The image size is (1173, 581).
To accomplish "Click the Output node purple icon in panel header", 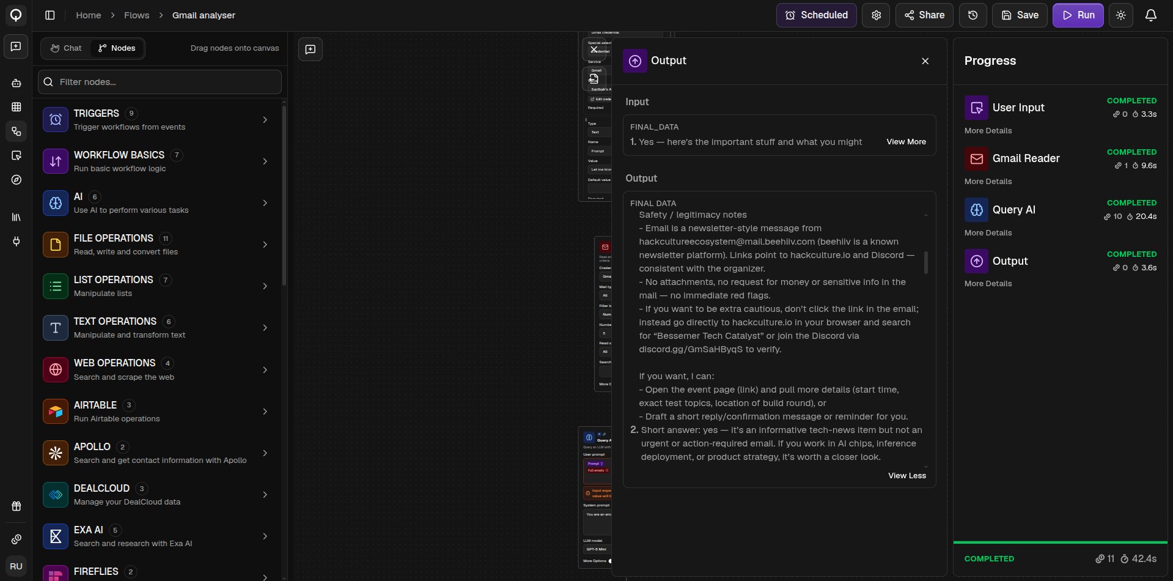I will 635,61.
